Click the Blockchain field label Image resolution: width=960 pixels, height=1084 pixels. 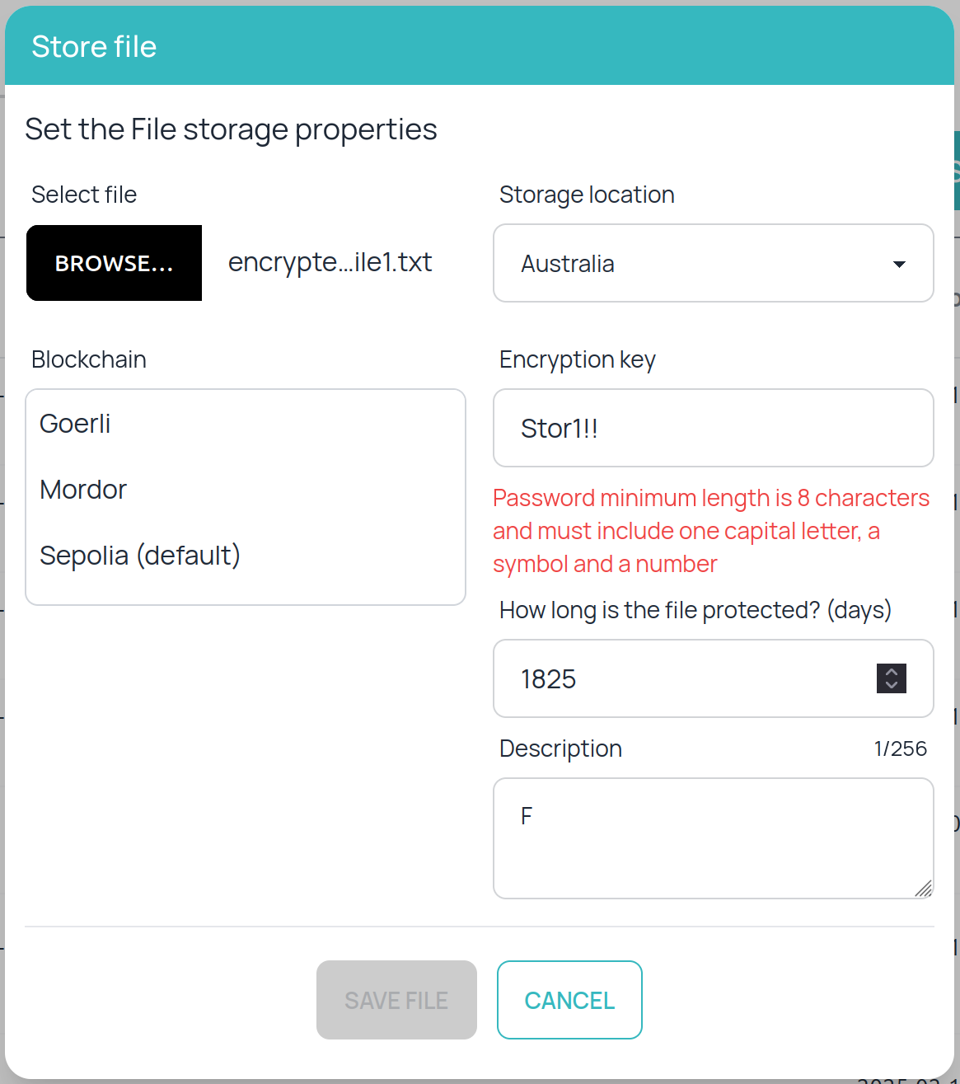pos(89,360)
